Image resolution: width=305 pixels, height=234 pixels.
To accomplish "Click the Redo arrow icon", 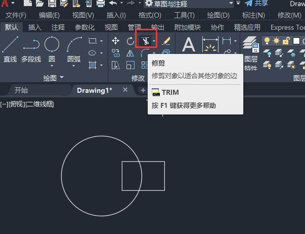I will (130, 3).
